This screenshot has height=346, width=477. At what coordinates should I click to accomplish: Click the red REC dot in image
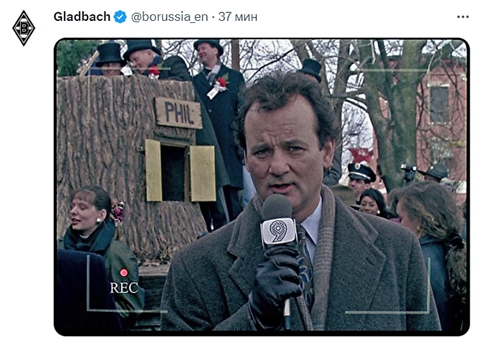(123, 272)
